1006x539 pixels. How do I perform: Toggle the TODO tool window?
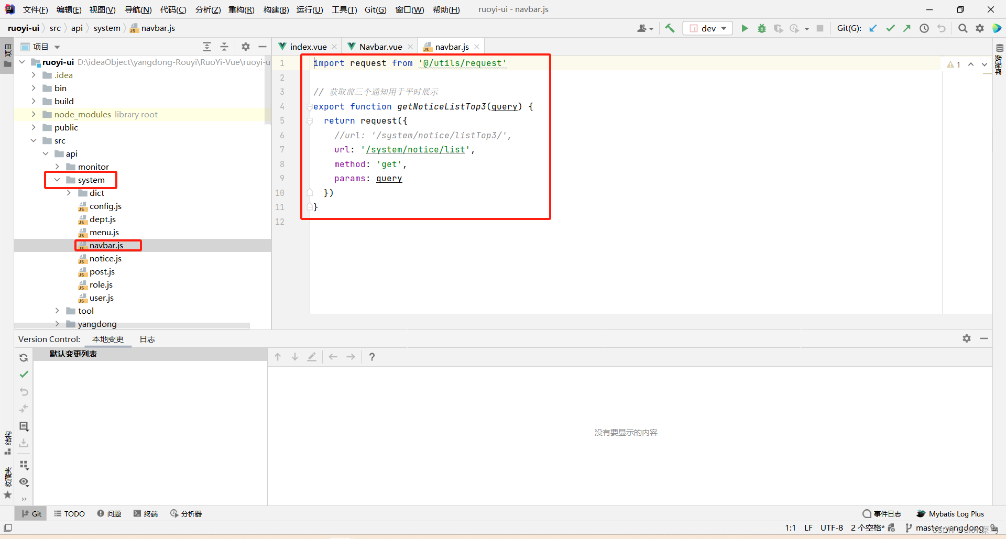pos(69,513)
